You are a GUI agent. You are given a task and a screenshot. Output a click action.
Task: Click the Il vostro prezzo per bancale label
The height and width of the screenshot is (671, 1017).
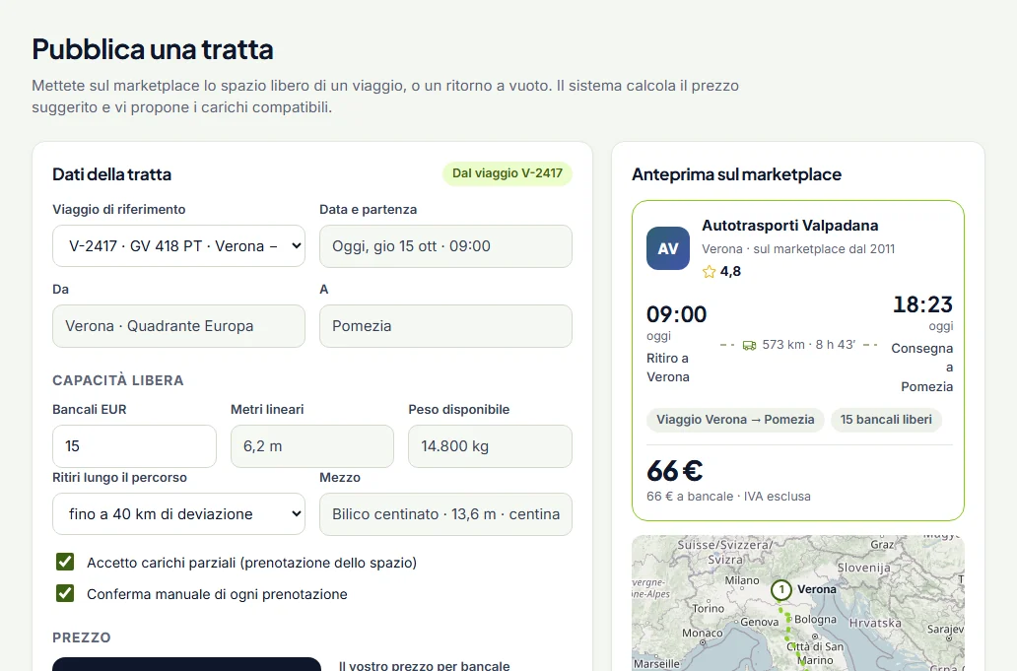(424, 665)
